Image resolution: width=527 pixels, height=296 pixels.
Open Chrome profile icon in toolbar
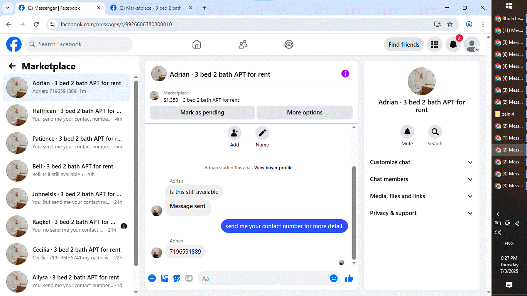(469, 24)
